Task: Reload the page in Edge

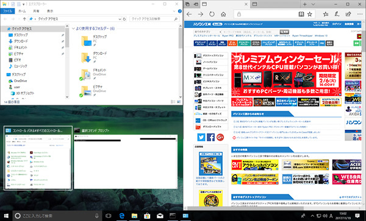Action: 212,14
